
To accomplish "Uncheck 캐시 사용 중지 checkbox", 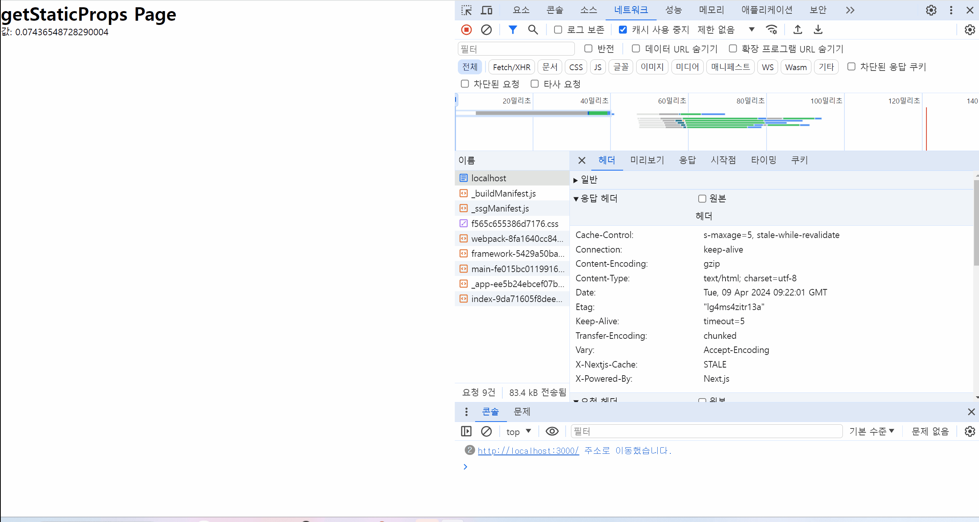I will pyautogui.click(x=623, y=30).
